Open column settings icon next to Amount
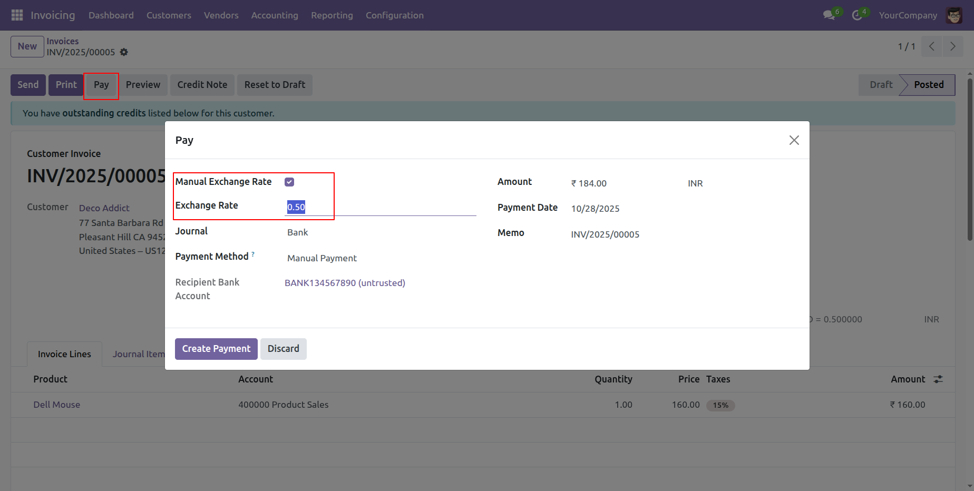Screen dimensions: 974x491 [x=938, y=379]
